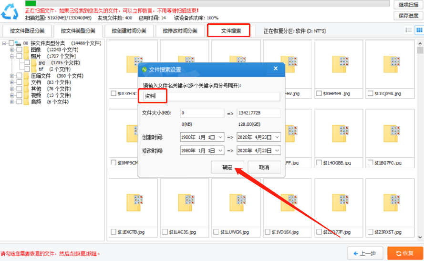Switch to 按修改时间分类 tab
The width and height of the screenshot is (424, 261).
click(180, 31)
